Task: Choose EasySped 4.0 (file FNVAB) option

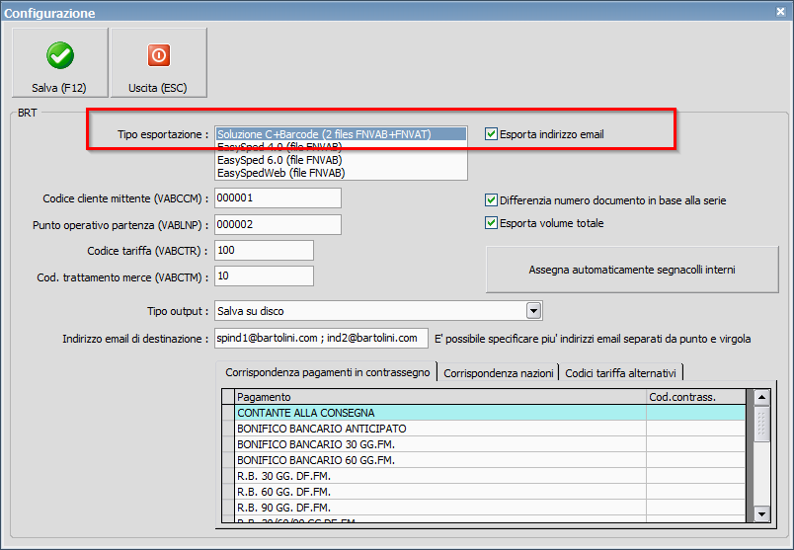Action: point(341,147)
